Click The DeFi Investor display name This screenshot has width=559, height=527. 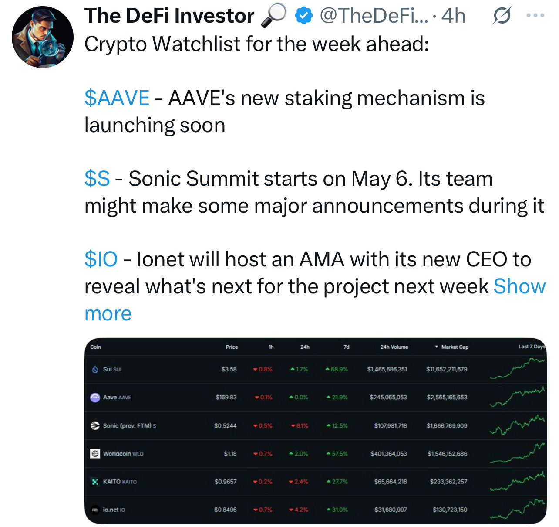169,16
